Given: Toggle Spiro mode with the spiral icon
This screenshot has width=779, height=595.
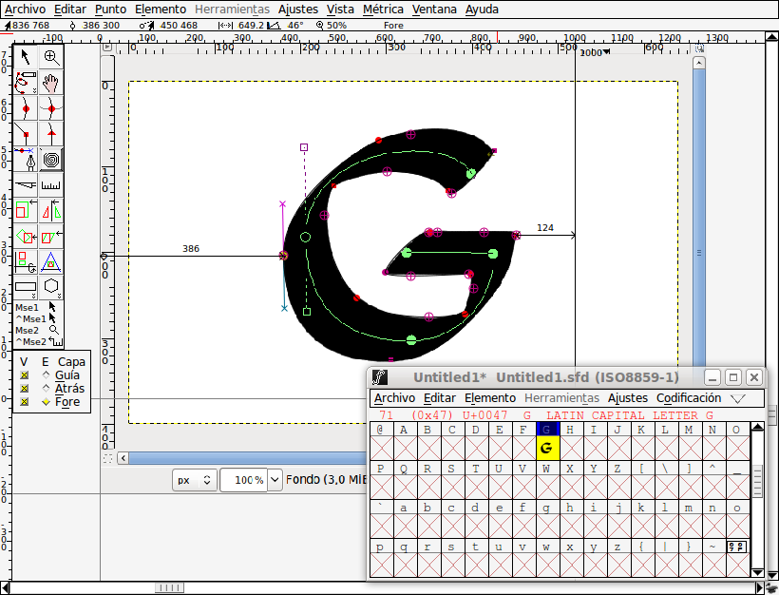Looking at the screenshot, I should click(x=51, y=160).
